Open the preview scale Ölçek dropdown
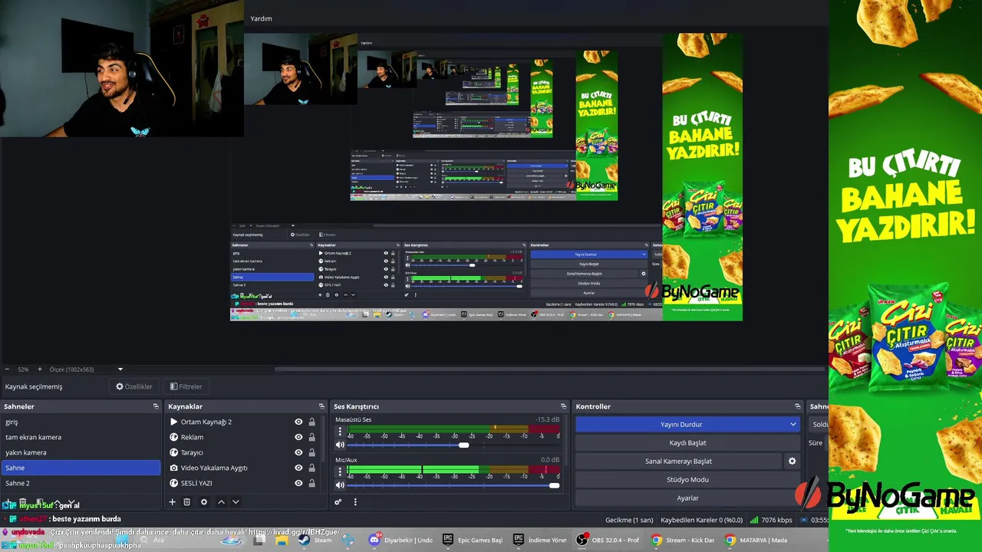Image resolution: width=982 pixels, height=552 pixels. pyautogui.click(x=86, y=370)
